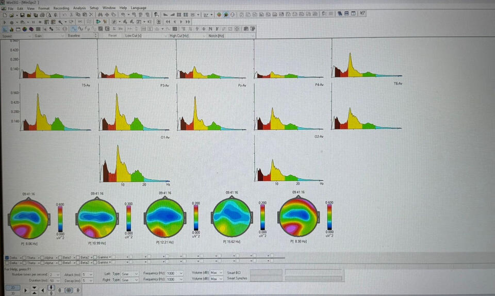Toggle the top-row Delta checkbox
The height and width of the screenshot is (296, 495).
click(x=7, y=257)
